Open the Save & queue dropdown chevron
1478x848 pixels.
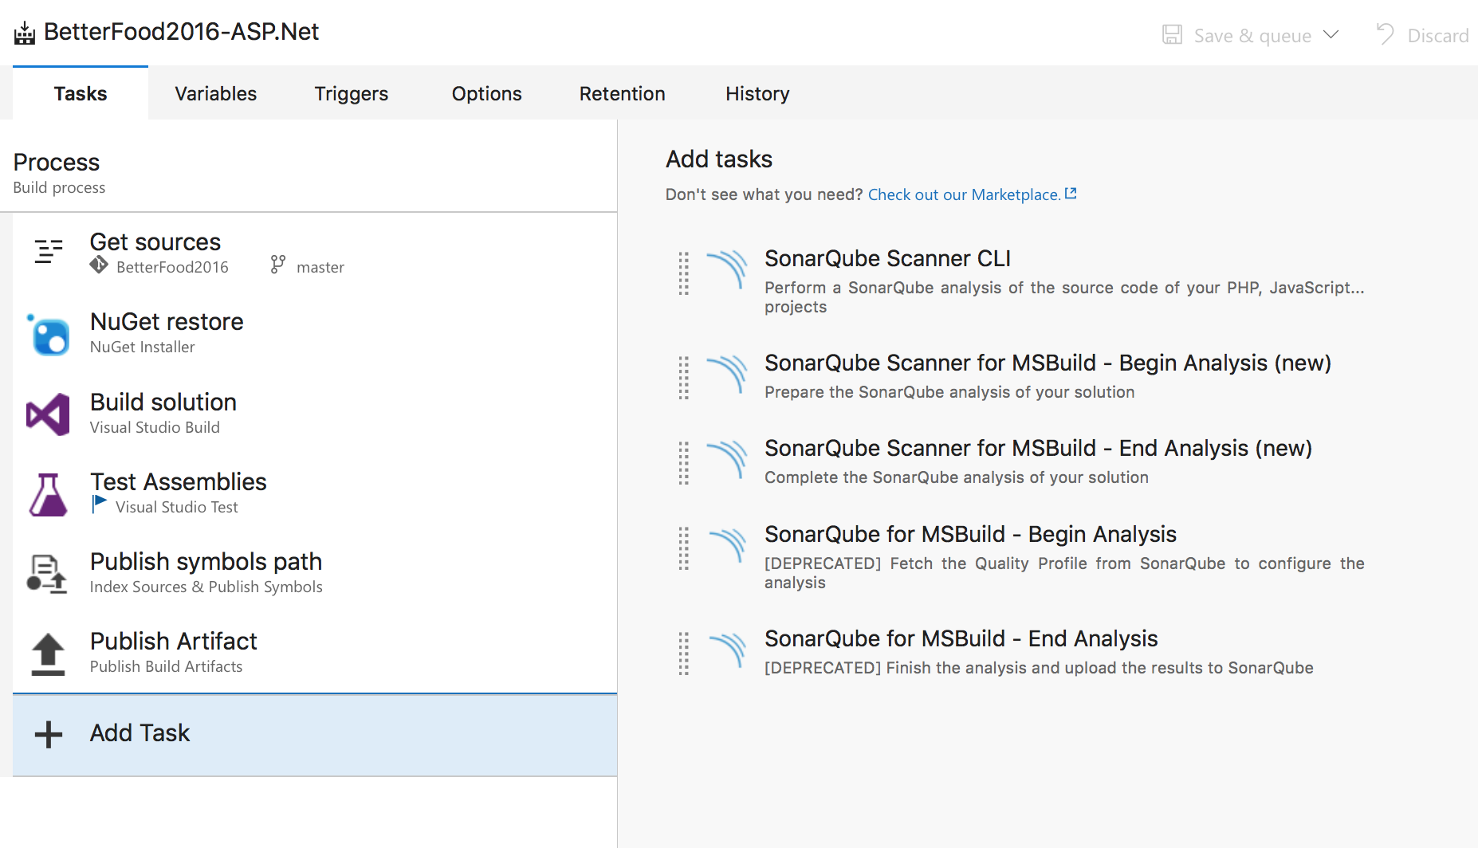tap(1331, 34)
